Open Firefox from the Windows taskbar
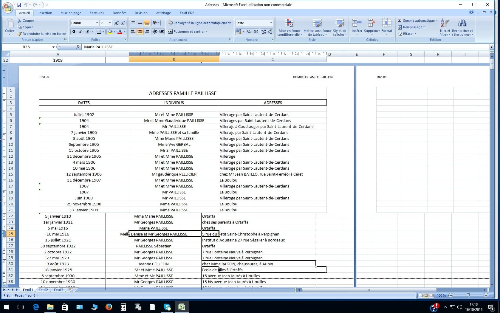The width and height of the screenshot is (500, 313). click(x=109, y=307)
